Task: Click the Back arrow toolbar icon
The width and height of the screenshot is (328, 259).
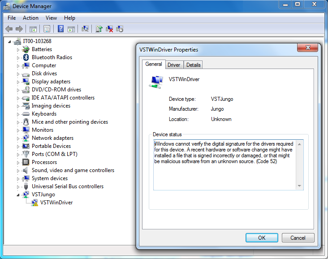Action: coord(9,29)
